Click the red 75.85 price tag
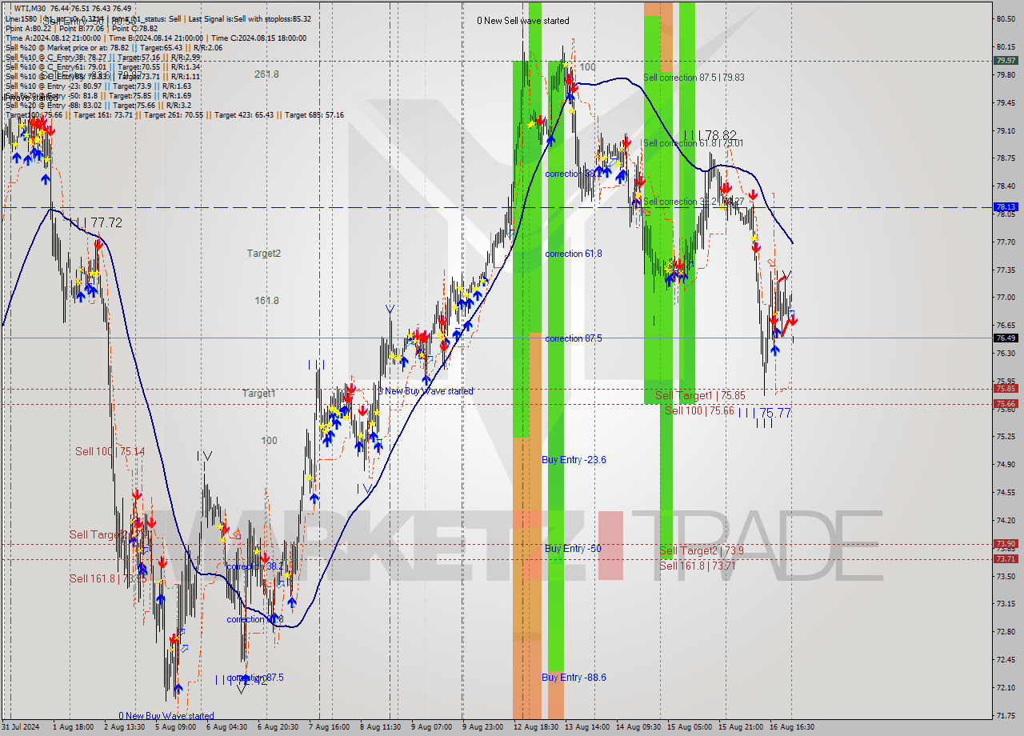The width and height of the screenshot is (1024, 736). click(x=1006, y=389)
